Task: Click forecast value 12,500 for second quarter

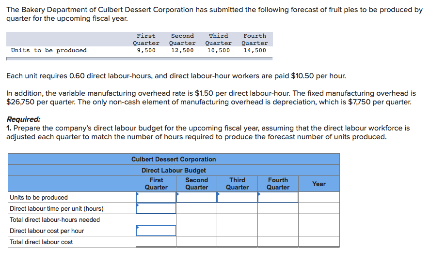Action: point(182,50)
